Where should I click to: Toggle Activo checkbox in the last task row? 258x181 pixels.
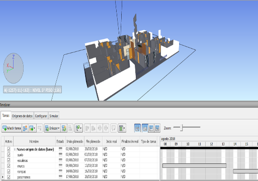9,177
